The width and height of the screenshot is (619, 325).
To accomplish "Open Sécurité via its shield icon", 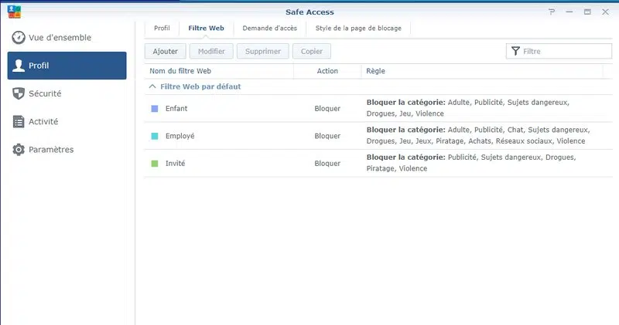I will pos(18,93).
